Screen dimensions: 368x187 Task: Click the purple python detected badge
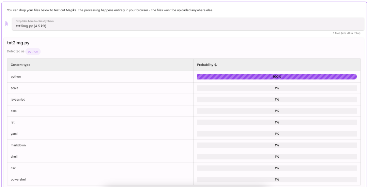[33, 52]
